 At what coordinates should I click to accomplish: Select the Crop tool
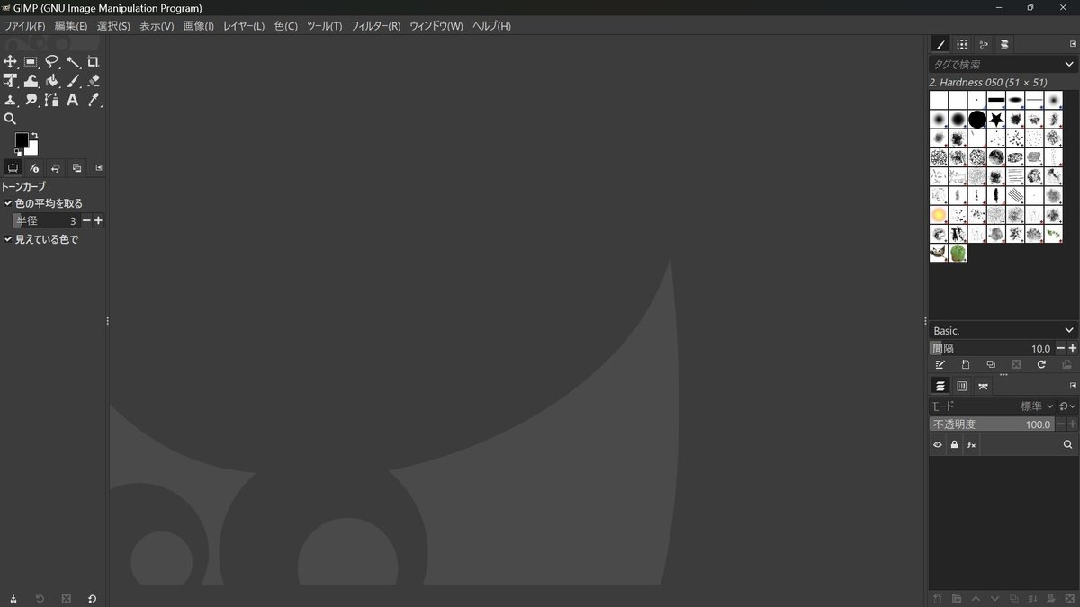tap(94, 61)
